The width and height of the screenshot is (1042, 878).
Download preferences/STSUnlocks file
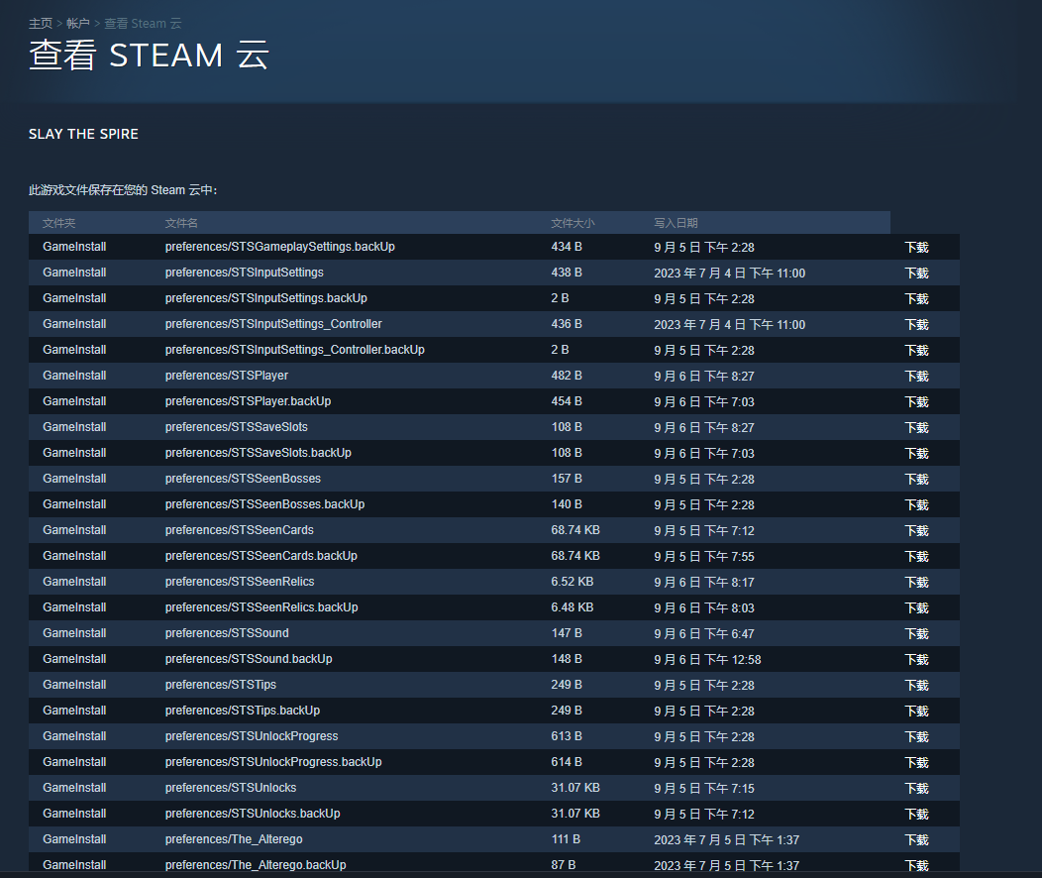pyautogui.click(x=916, y=789)
